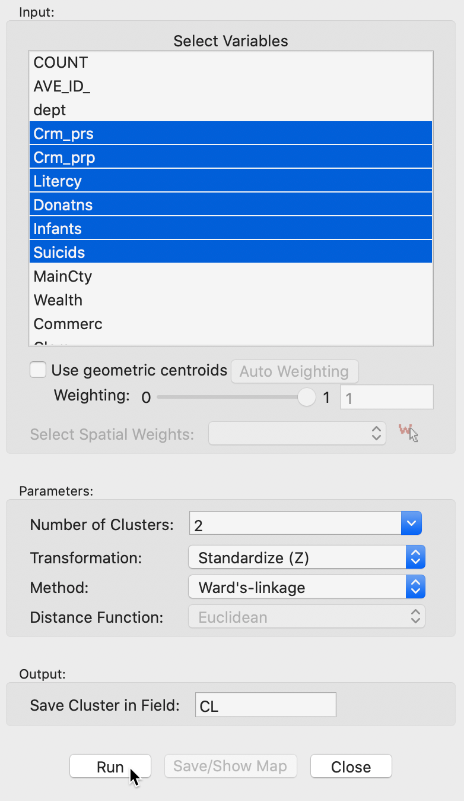464x801 pixels.
Task: Select Infants variable row
Action: [231, 228]
